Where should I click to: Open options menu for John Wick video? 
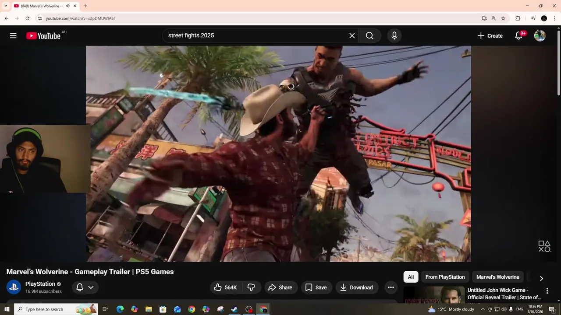[x=547, y=291]
